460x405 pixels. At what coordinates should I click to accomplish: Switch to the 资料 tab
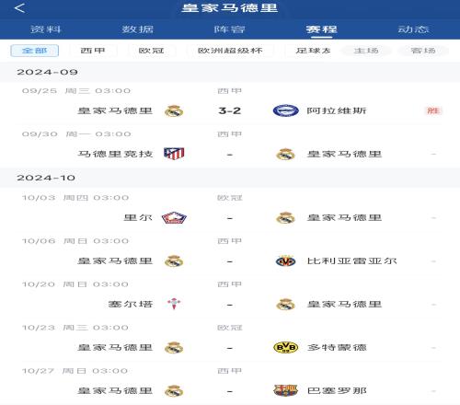click(46, 29)
